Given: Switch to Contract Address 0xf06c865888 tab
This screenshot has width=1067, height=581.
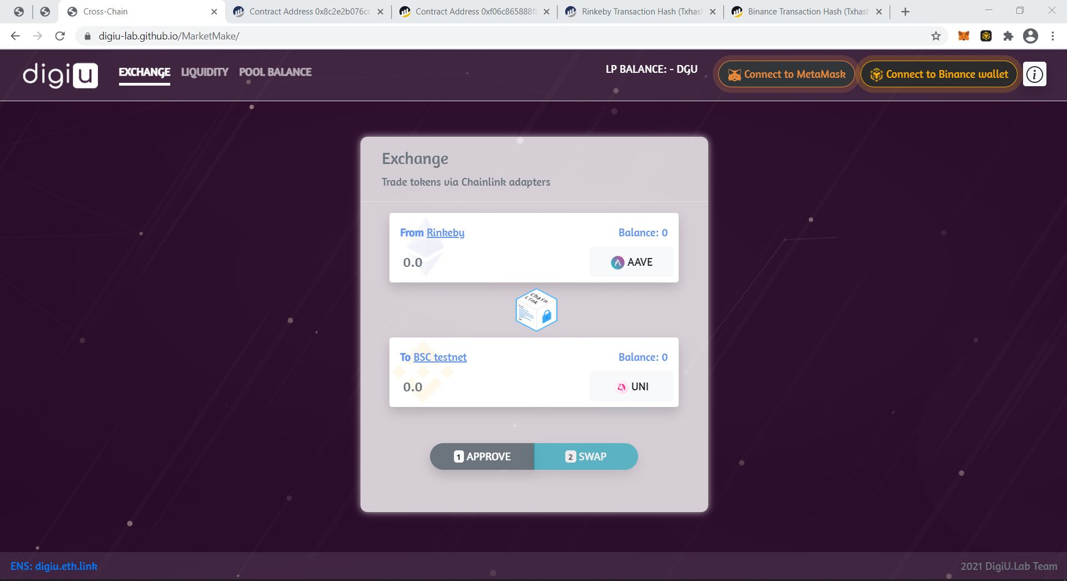Looking at the screenshot, I should click(475, 12).
